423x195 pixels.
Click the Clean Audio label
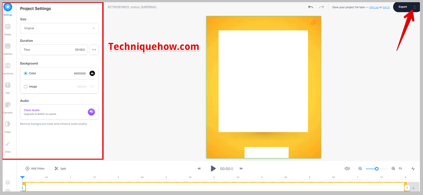click(x=32, y=110)
